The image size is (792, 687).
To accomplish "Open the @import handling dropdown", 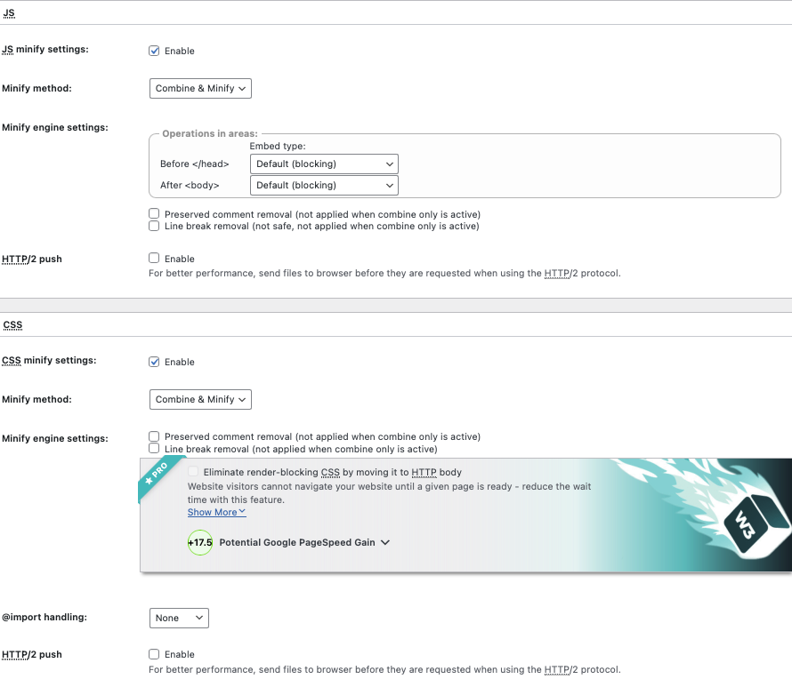I will [179, 618].
